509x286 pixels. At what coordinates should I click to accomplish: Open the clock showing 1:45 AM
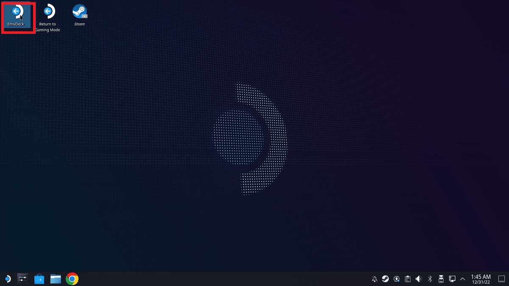(x=481, y=279)
